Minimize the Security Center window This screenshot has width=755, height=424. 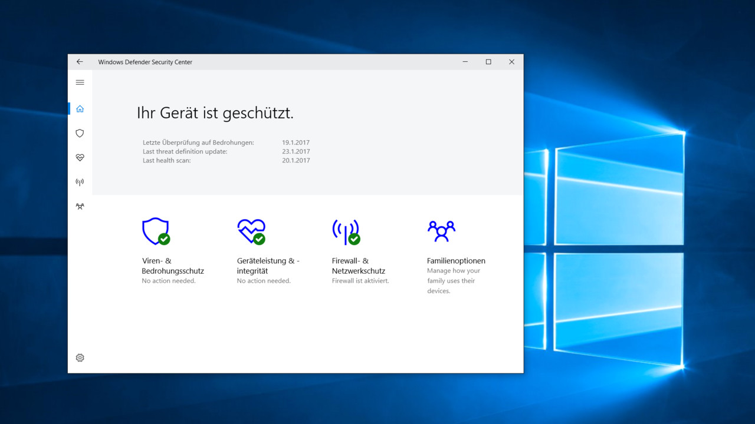click(x=465, y=62)
